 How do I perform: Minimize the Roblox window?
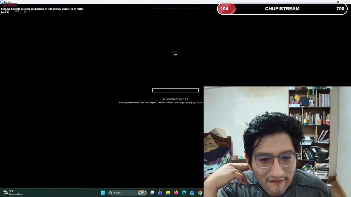(330, 2)
